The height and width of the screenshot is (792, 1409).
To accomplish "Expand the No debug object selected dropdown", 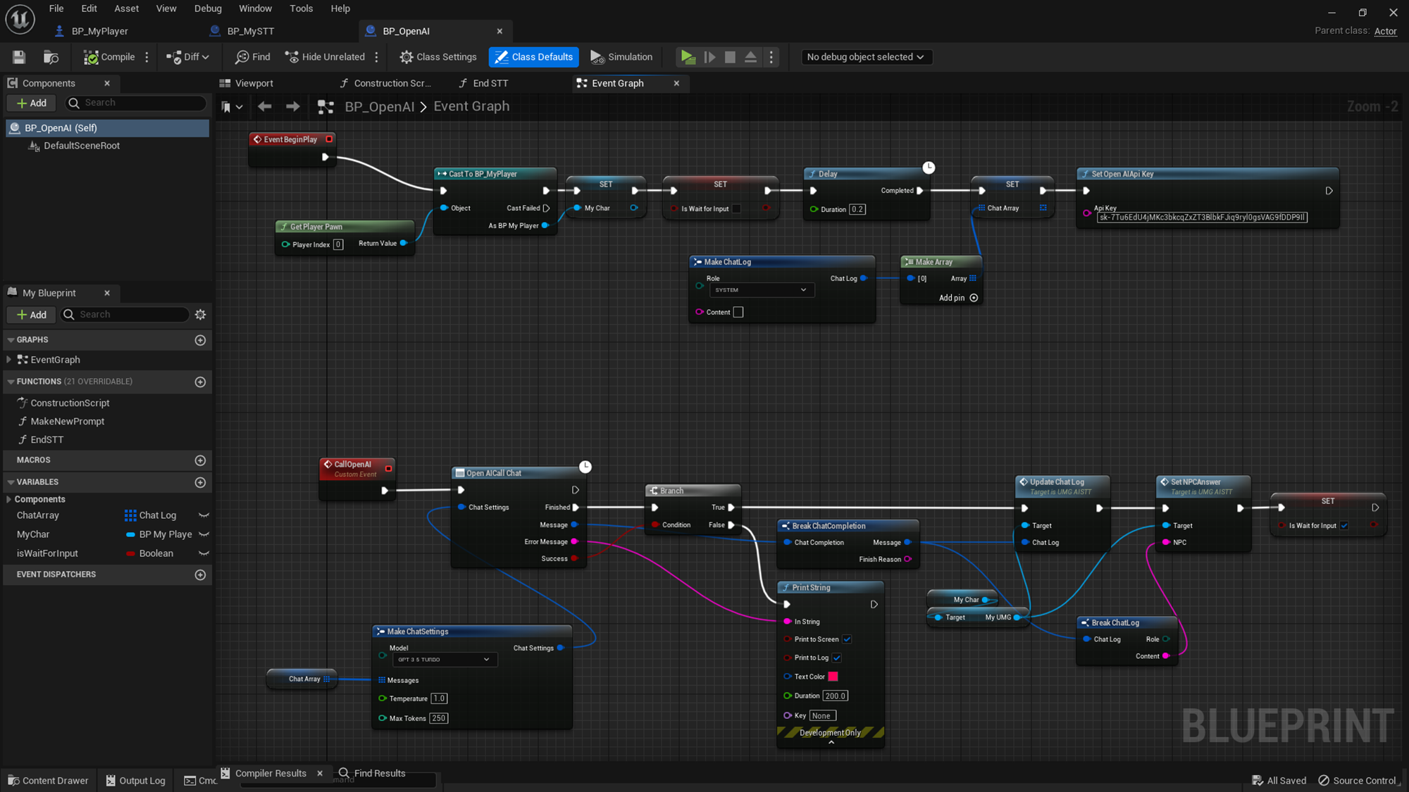I will pos(866,57).
